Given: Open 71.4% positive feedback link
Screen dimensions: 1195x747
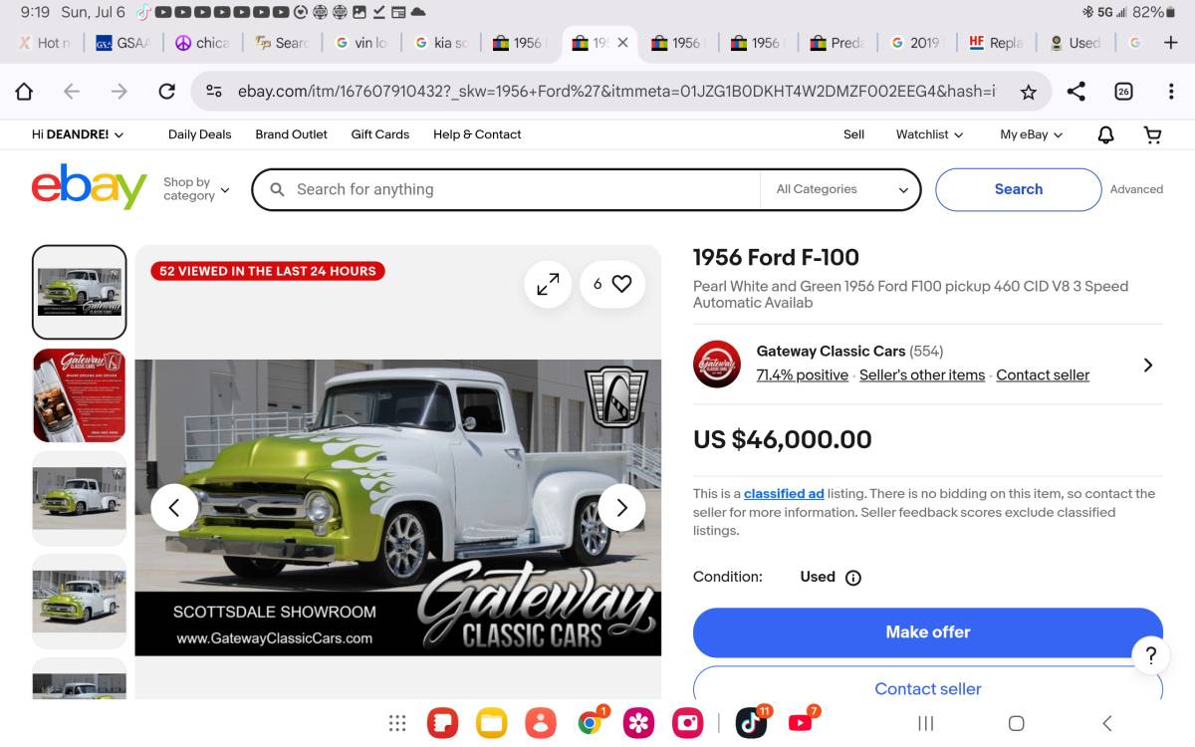Looking at the screenshot, I should pos(803,375).
